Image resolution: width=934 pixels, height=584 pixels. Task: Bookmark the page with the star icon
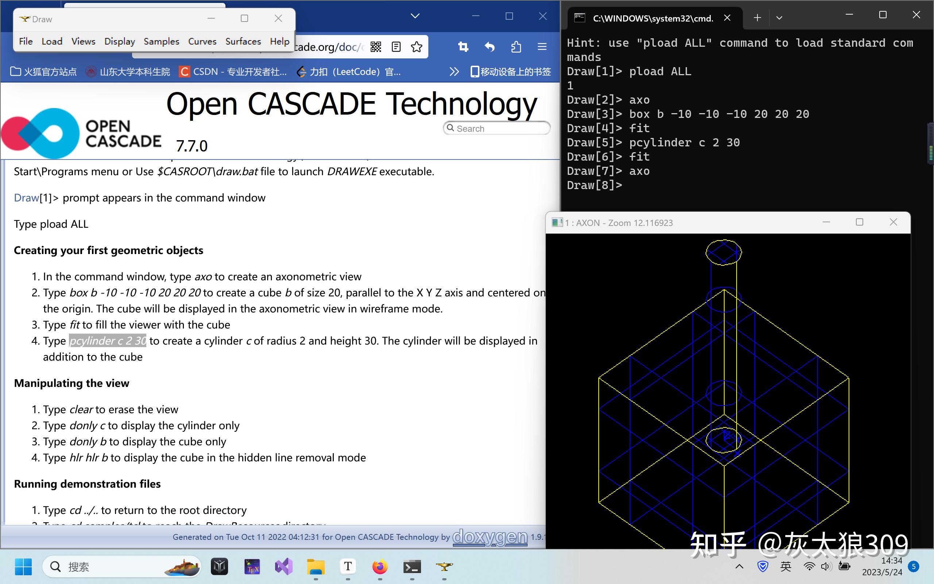(416, 47)
